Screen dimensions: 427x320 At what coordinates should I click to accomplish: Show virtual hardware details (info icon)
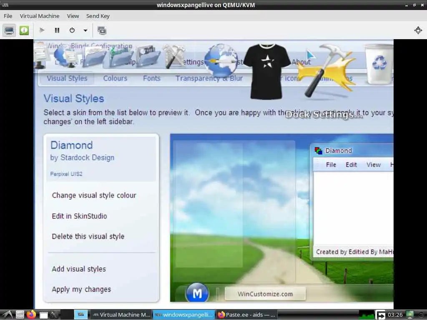click(x=24, y=30)
